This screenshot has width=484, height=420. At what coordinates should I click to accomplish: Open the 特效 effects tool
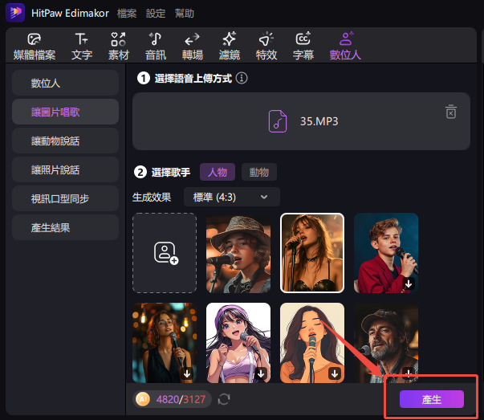point(266,47)
